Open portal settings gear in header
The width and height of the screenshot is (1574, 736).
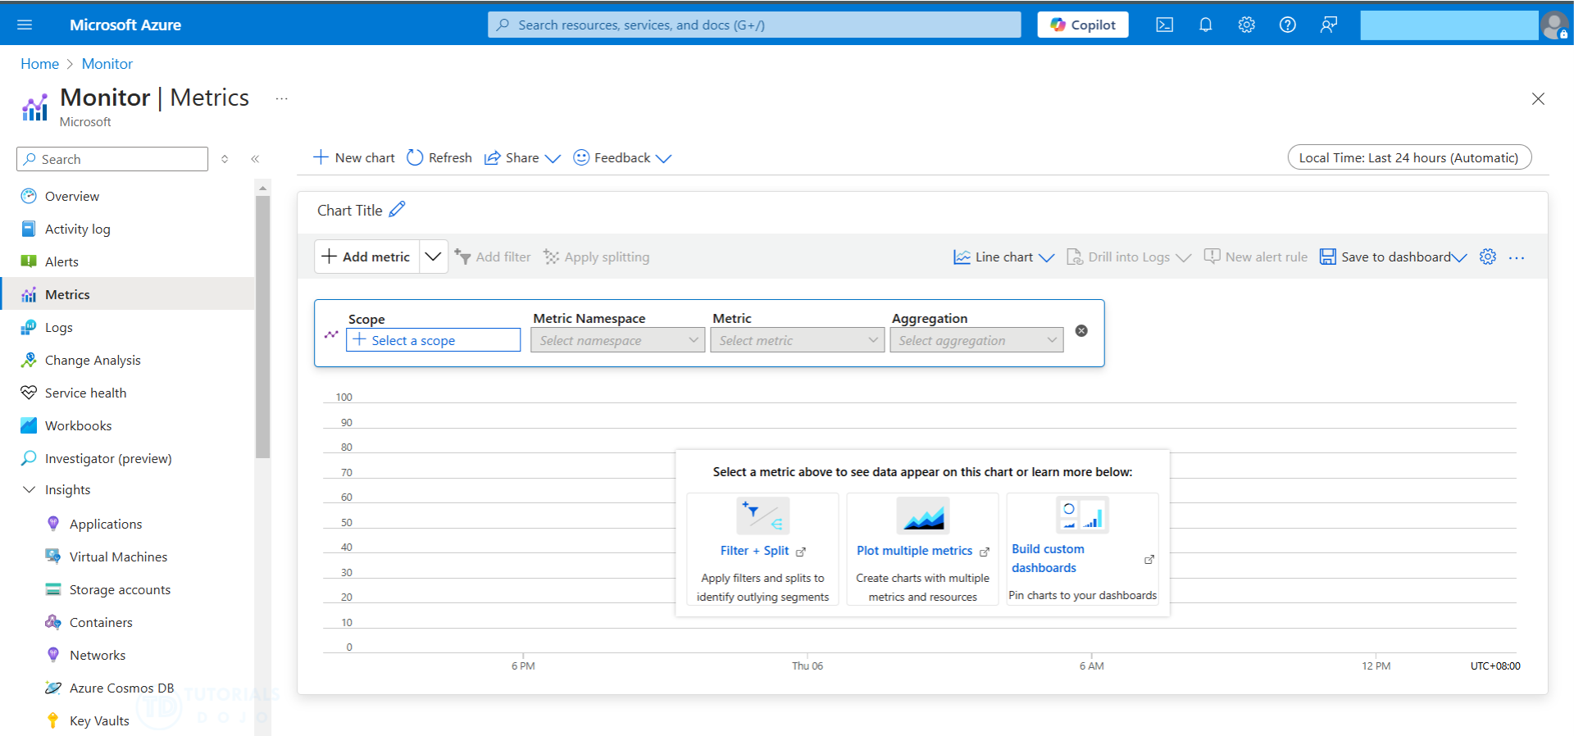[x=1246, y=25]
